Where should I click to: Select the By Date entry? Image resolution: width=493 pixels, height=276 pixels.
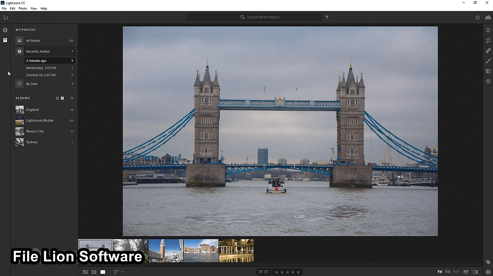tap(45, 84)
